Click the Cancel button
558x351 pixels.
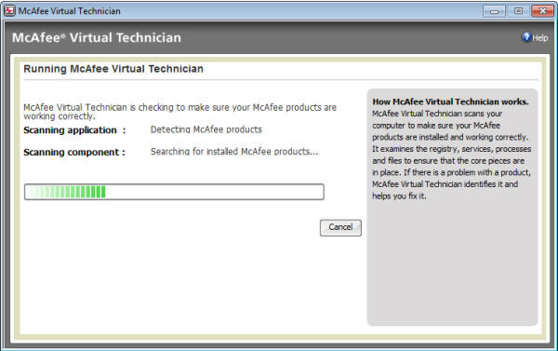pos(340,227)
